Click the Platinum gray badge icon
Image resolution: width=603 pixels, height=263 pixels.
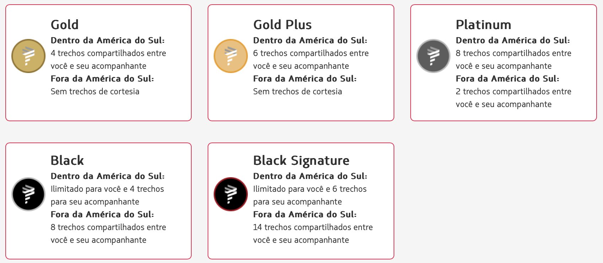(433, 56)
